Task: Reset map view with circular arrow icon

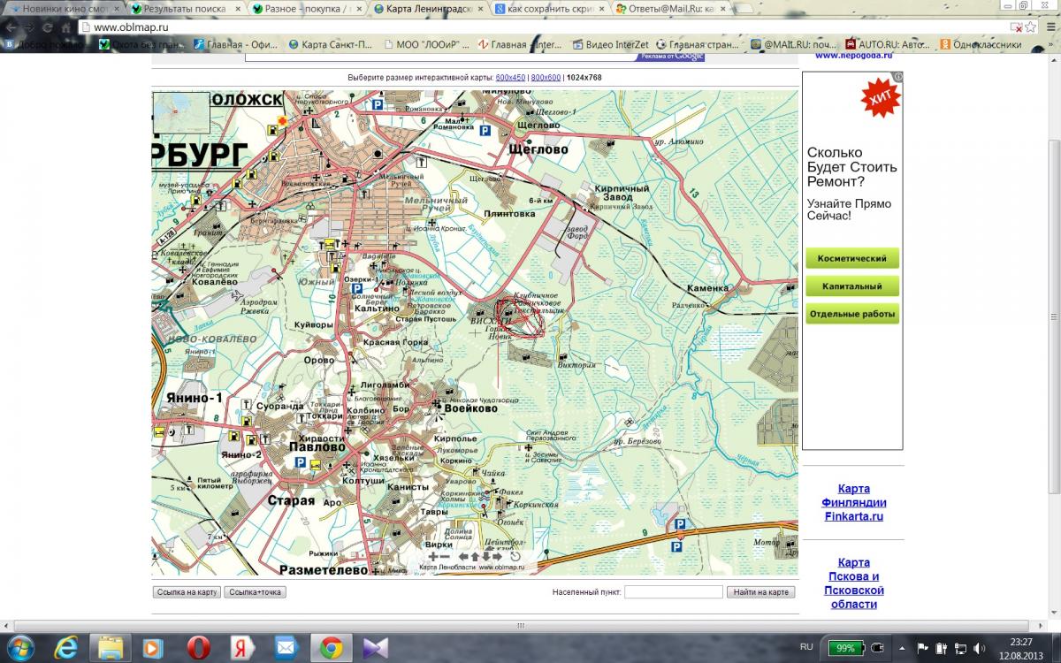Action: (515, 557)
